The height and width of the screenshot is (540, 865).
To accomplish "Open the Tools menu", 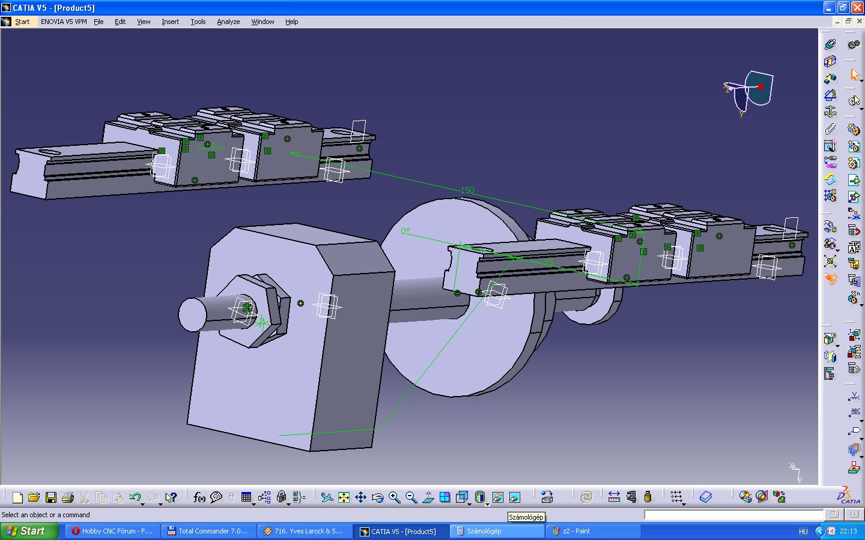I will point(198,22).
